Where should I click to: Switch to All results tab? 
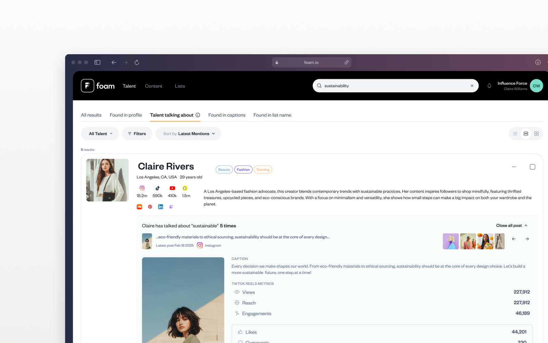click(91, 115)
